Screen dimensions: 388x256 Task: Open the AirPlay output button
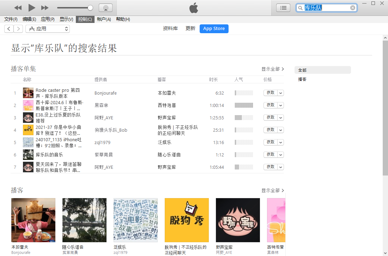point(106,8)
